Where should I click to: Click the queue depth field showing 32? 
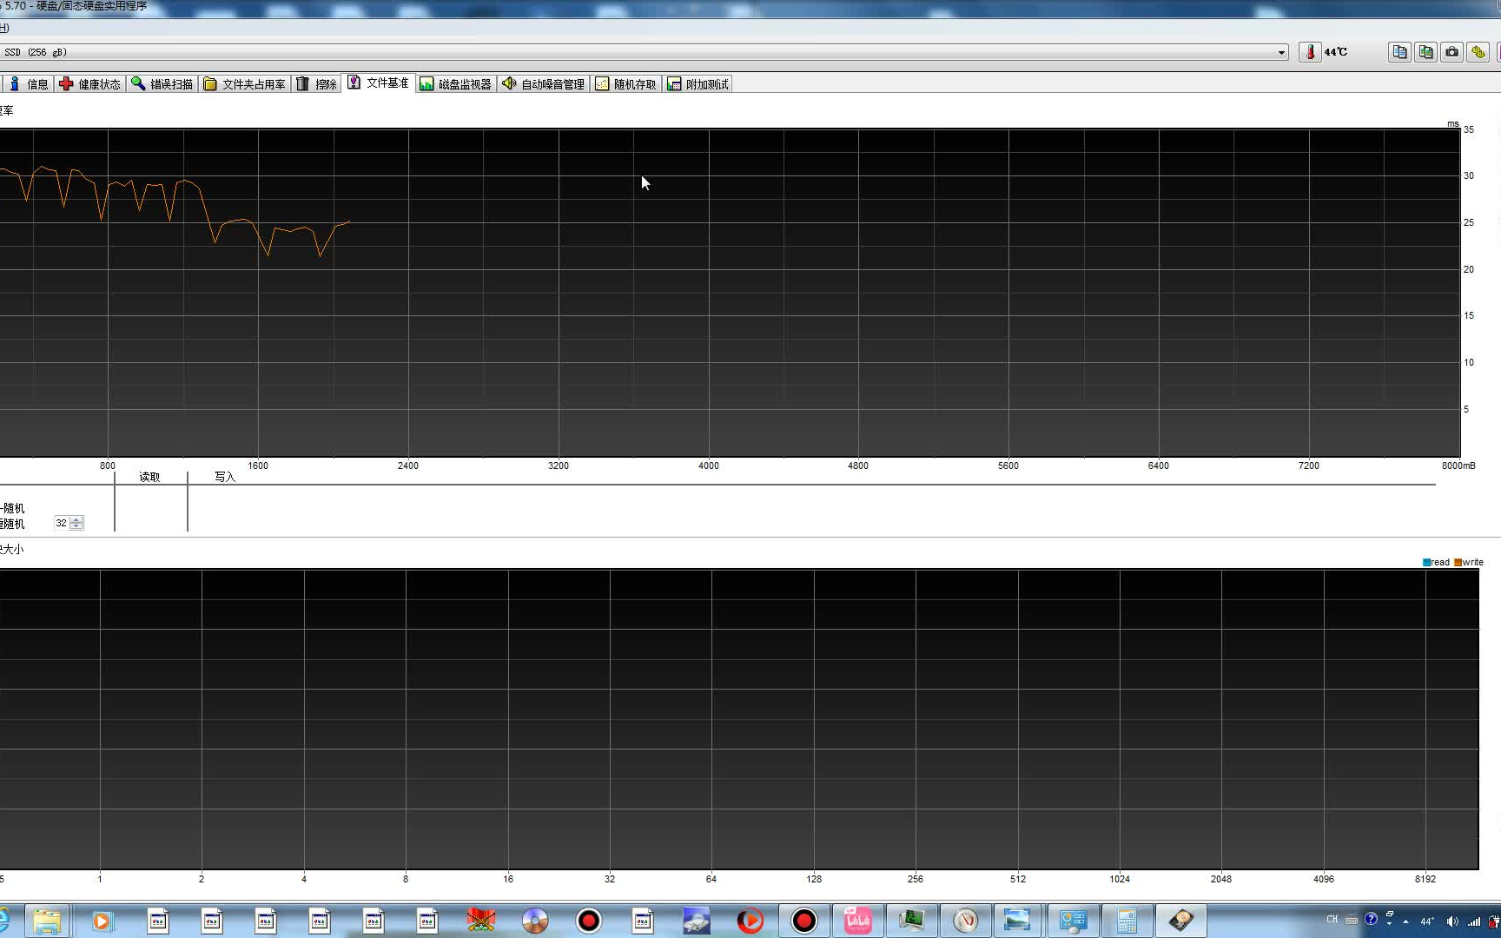click(x=62, y=523)
